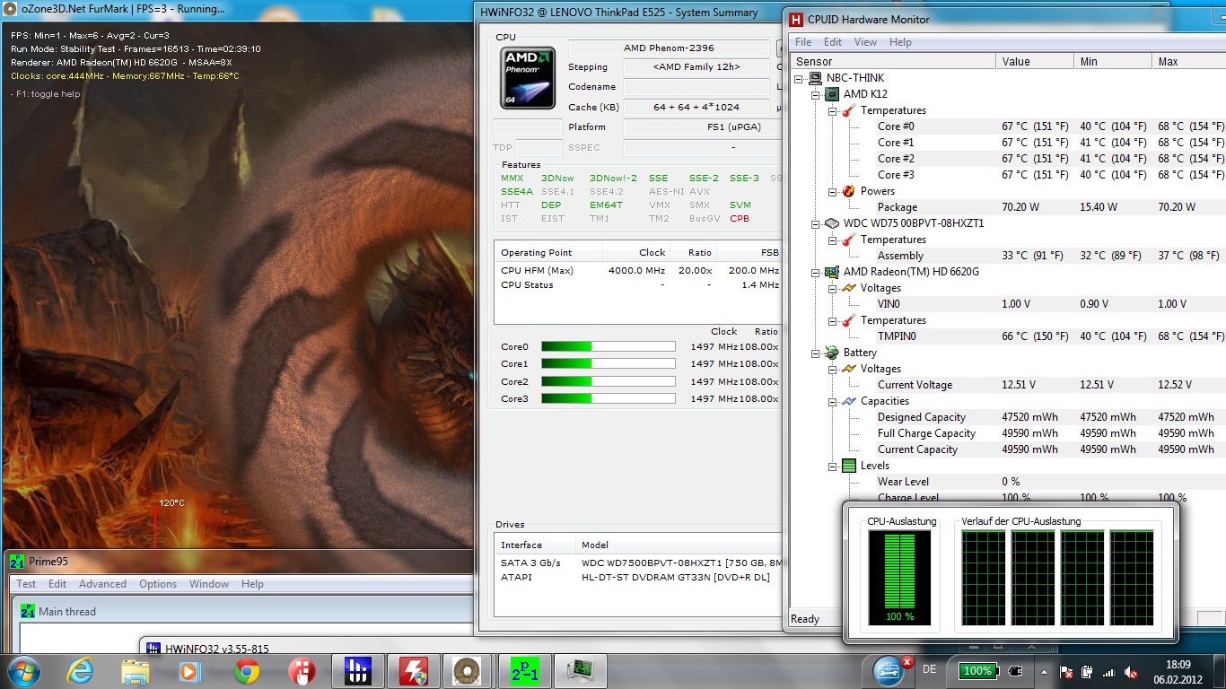Click the AMD Radeon HD 6620G graphics card icon

tap(832, 272)
